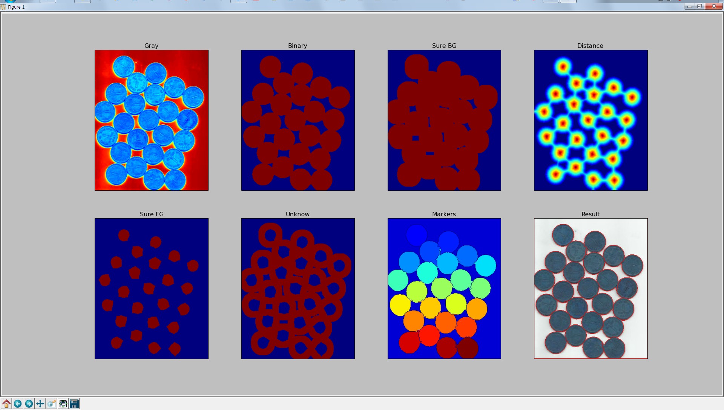Close the Figure 1 window

coord(713,6)
